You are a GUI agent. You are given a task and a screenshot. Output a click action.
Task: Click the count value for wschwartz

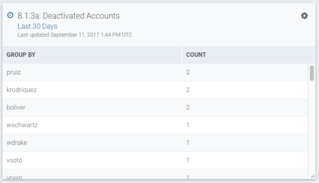(188, 125)
